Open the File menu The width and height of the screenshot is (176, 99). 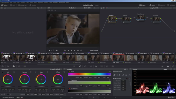tap(11, 2)
